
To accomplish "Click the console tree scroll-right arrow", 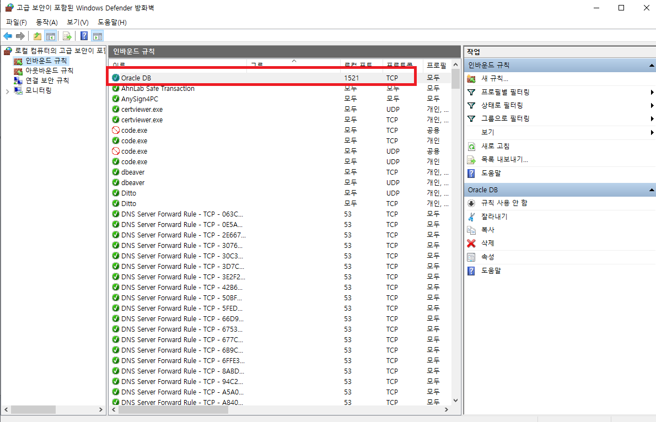I will point(101,409).
